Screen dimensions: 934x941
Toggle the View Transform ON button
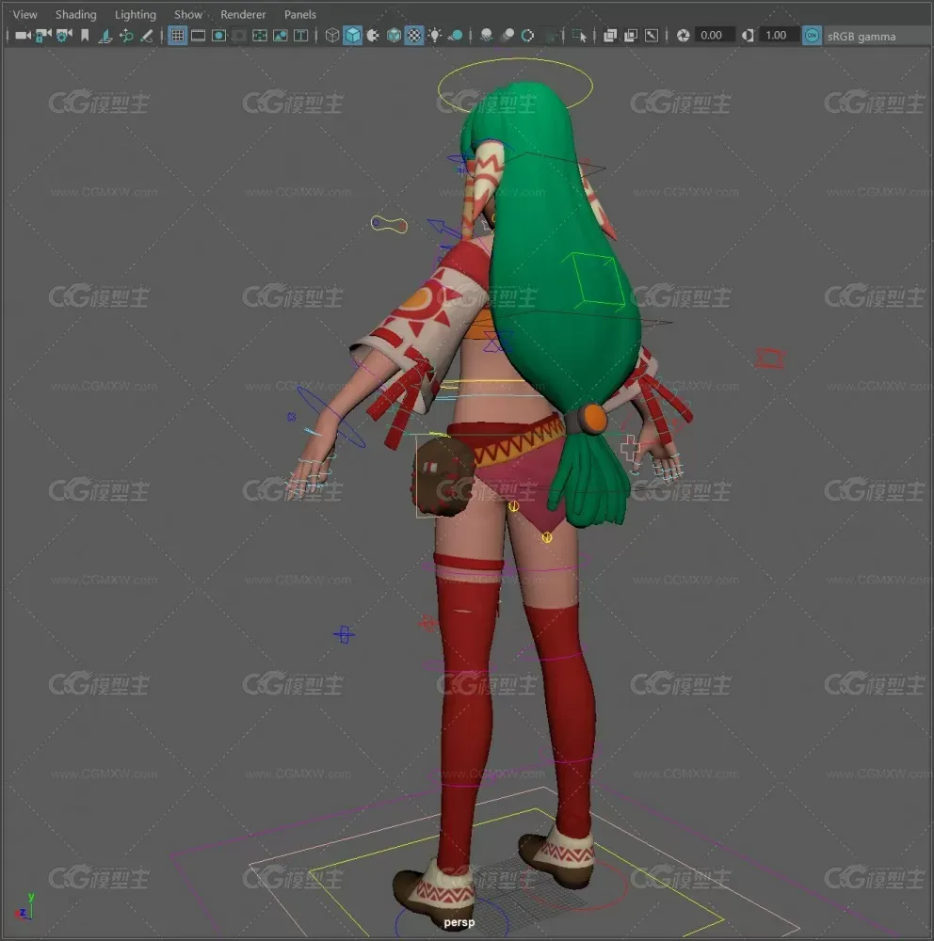812,36
